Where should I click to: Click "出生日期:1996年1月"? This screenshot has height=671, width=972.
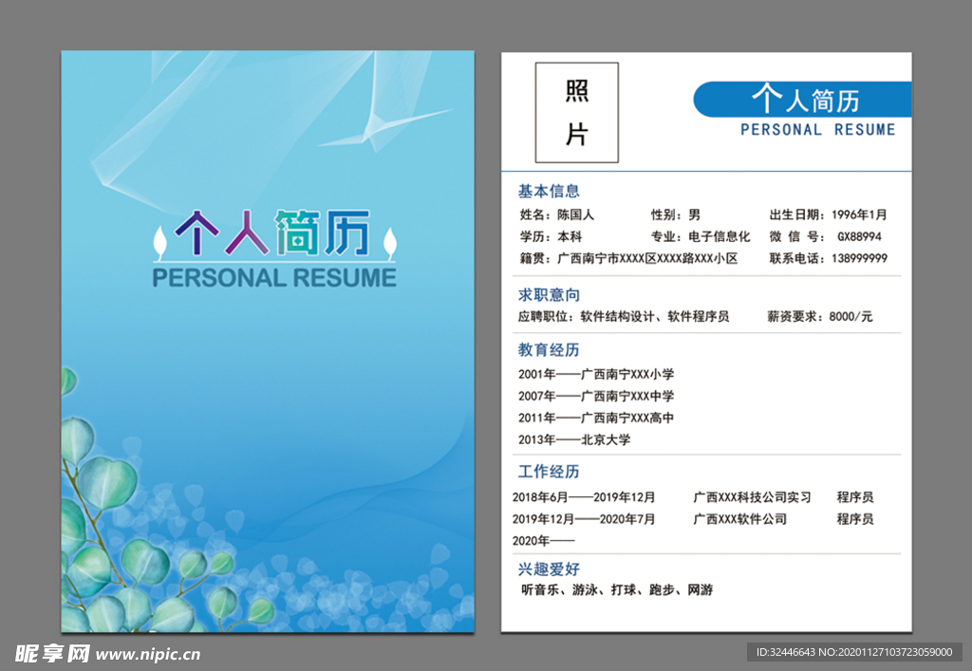point(828,215)
